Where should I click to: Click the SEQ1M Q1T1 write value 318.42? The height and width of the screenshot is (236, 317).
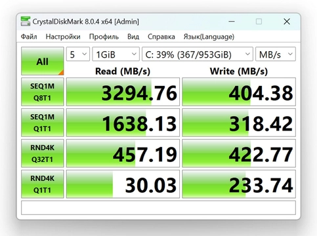click(239, 123)
